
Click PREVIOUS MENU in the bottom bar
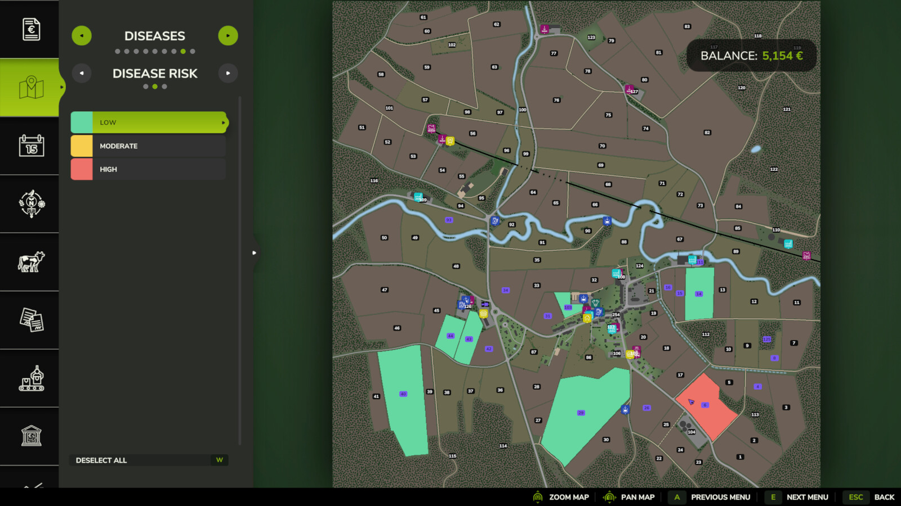click(x=710, y=497)
